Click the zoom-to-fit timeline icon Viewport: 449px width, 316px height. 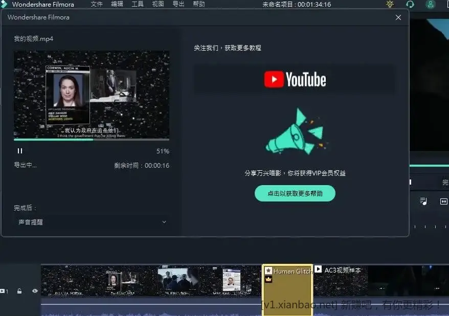[443, 201]
